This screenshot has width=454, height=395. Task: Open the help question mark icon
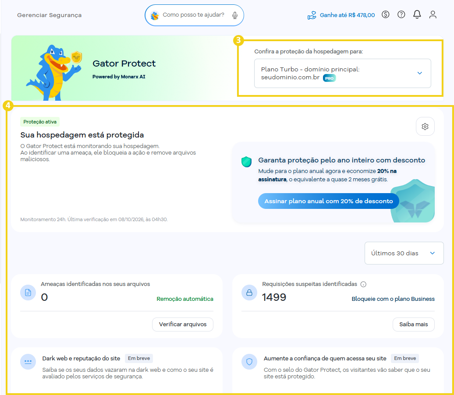click(401, 14)
